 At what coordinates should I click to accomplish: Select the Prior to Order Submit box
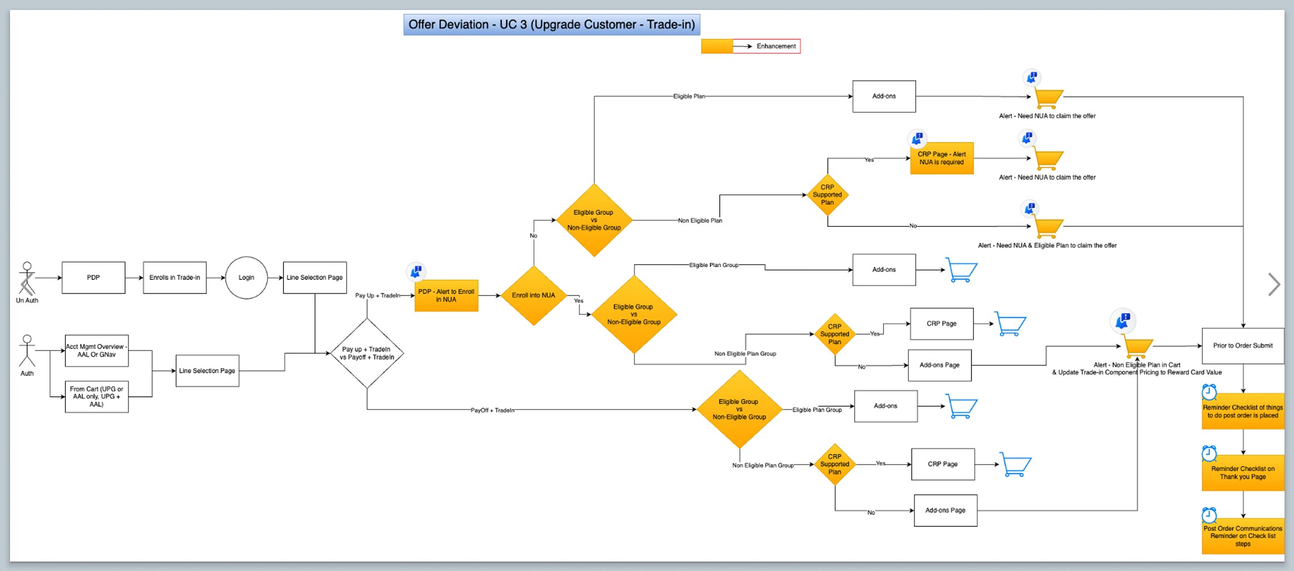(1243, 345)
